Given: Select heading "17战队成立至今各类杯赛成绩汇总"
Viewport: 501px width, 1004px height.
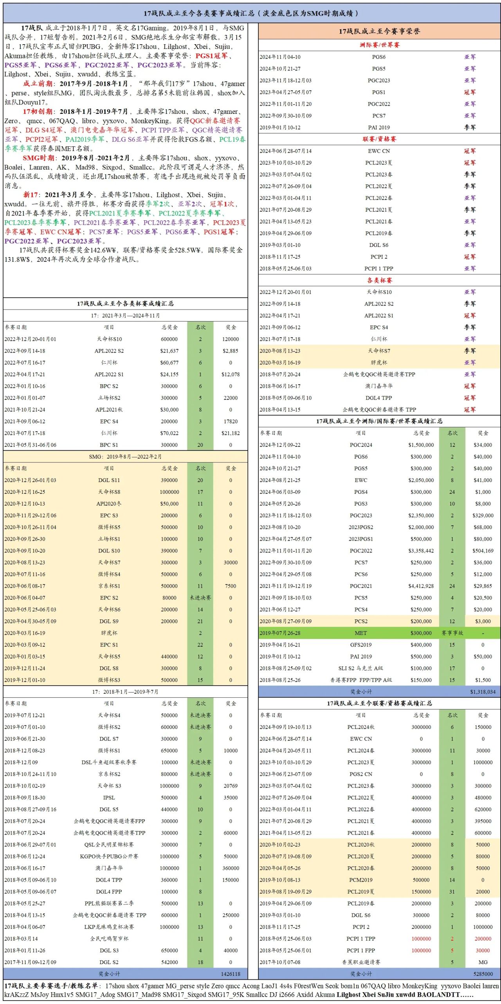Looking at the screenshot, I should point(125,303).
